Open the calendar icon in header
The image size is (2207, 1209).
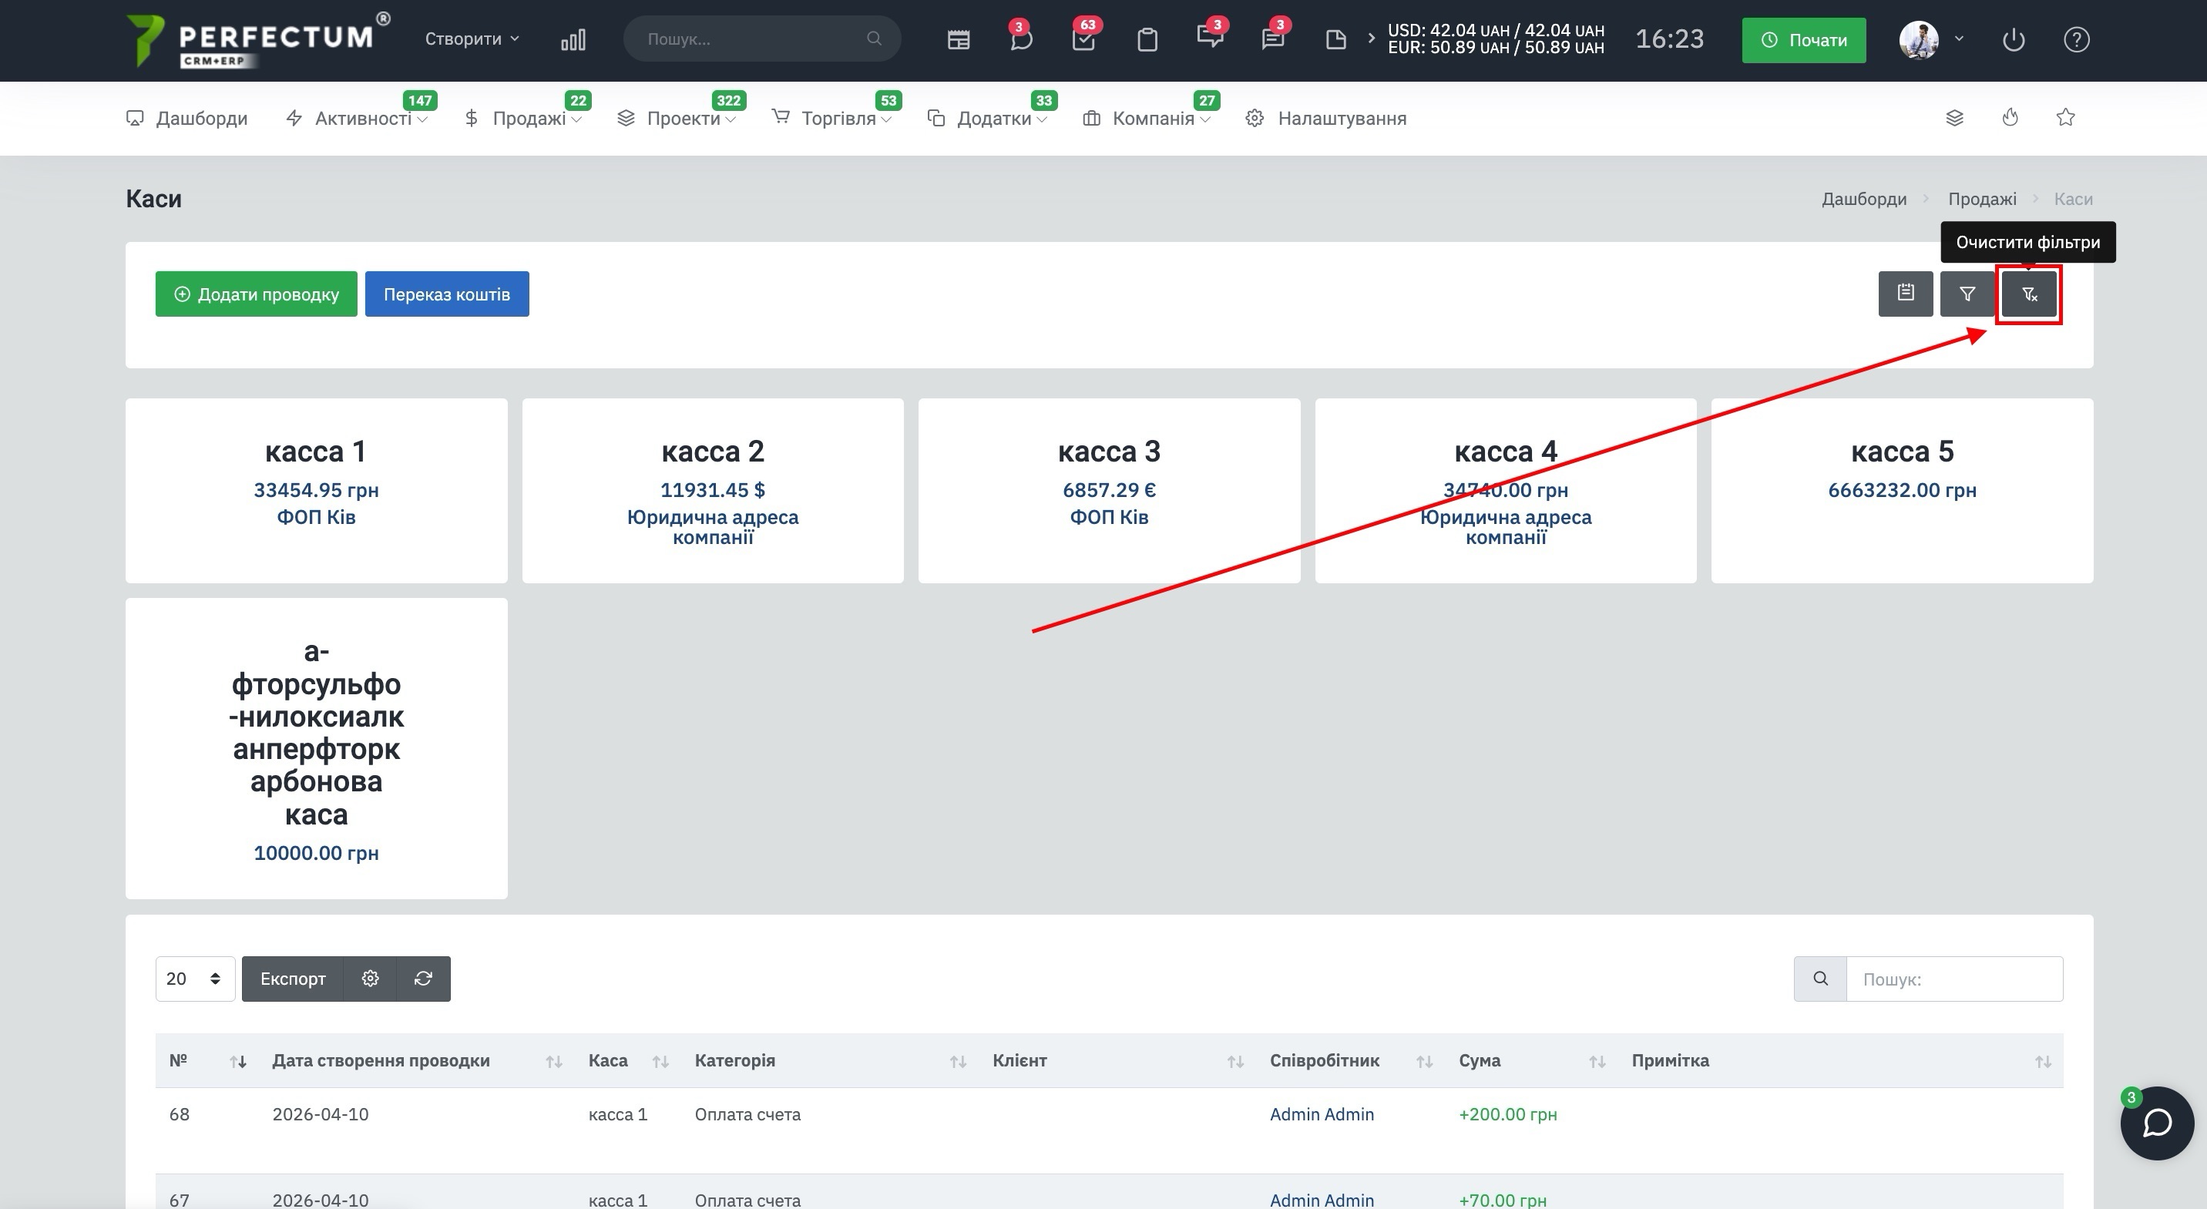pyautogui.click(x=958, y=39)
